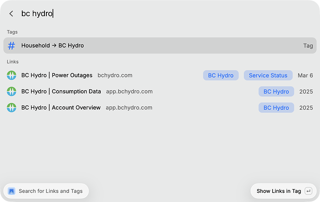Click 'app.bchydro.com' in the Account Overview row

[129, 108]
